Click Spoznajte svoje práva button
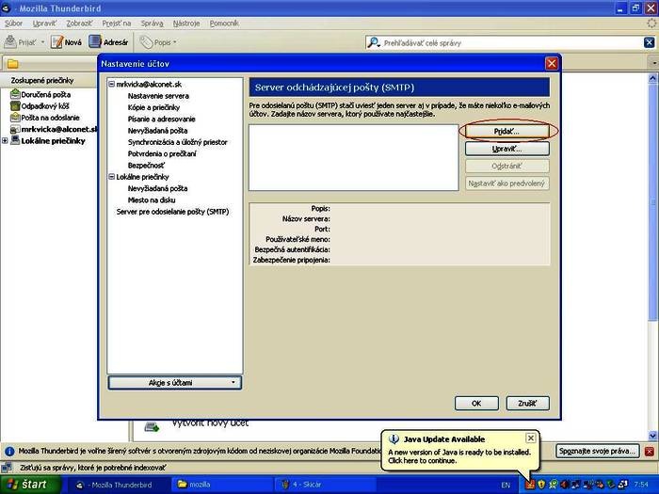 click(597, 451)
